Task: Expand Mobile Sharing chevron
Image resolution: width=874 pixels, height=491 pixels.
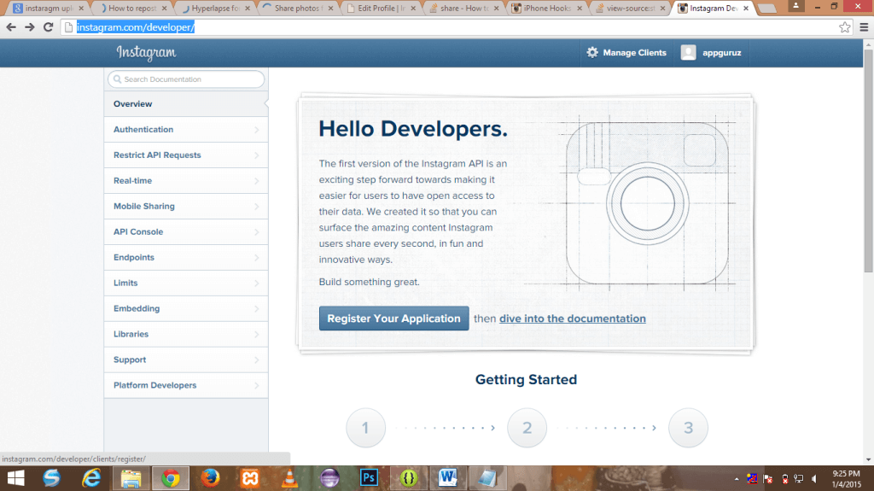Action: [x=256, y=207]
